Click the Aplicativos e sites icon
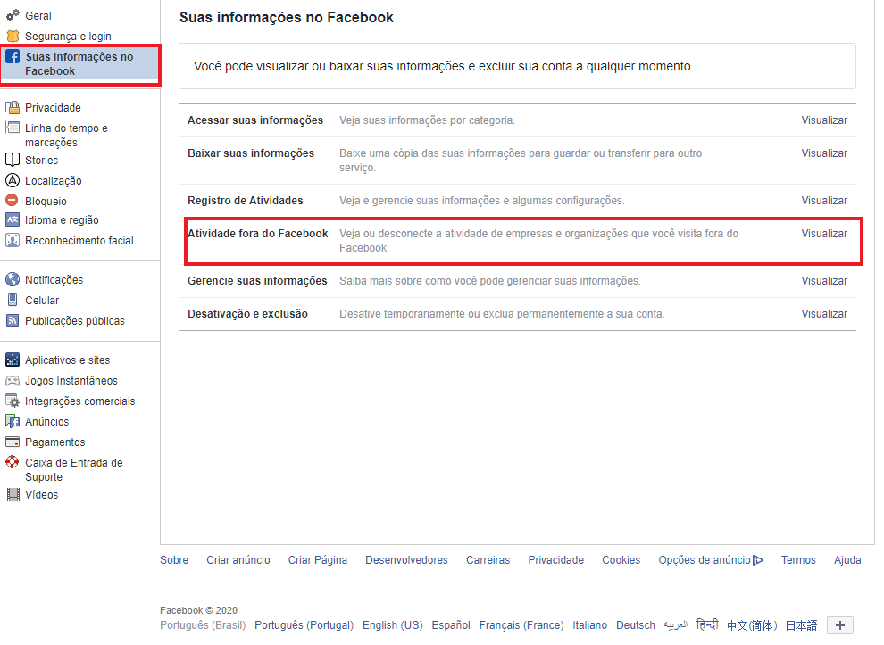Screen dimensions: 884x645 pos(13,360)
